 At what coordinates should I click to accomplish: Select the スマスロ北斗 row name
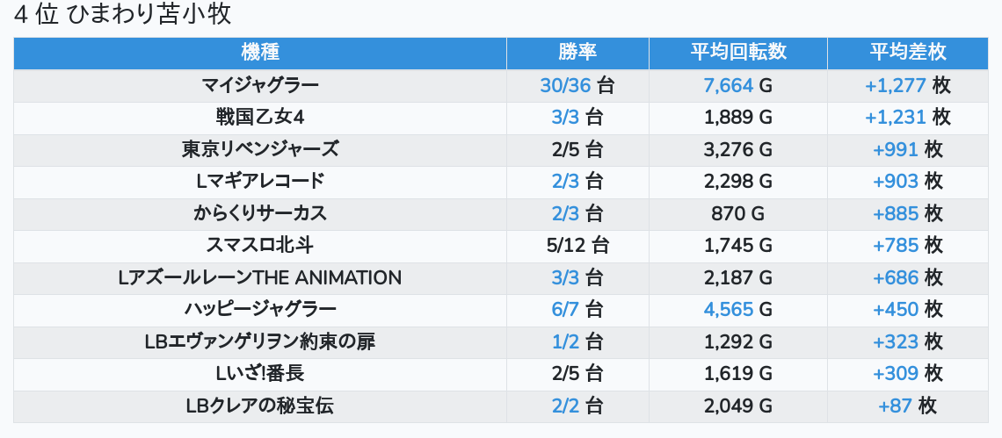(259, 245)
